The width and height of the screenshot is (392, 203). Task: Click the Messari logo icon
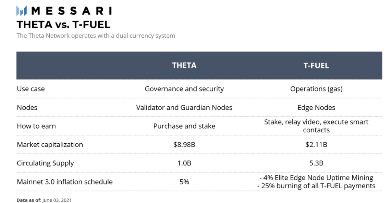pos(22,11)
